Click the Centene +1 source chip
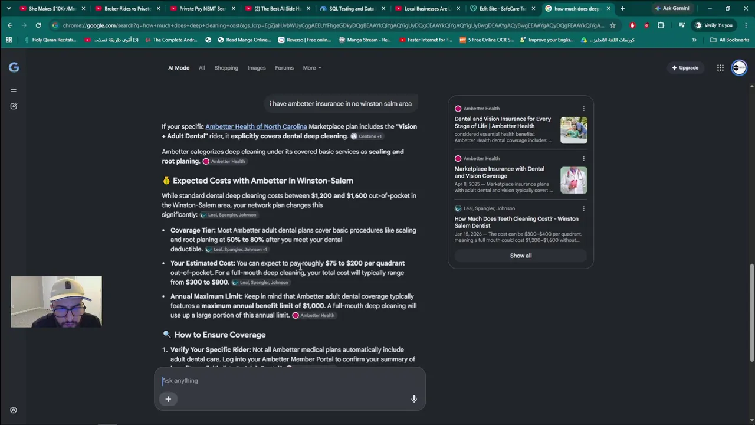This screenshot has width=755, height=425. click(366, 136)
